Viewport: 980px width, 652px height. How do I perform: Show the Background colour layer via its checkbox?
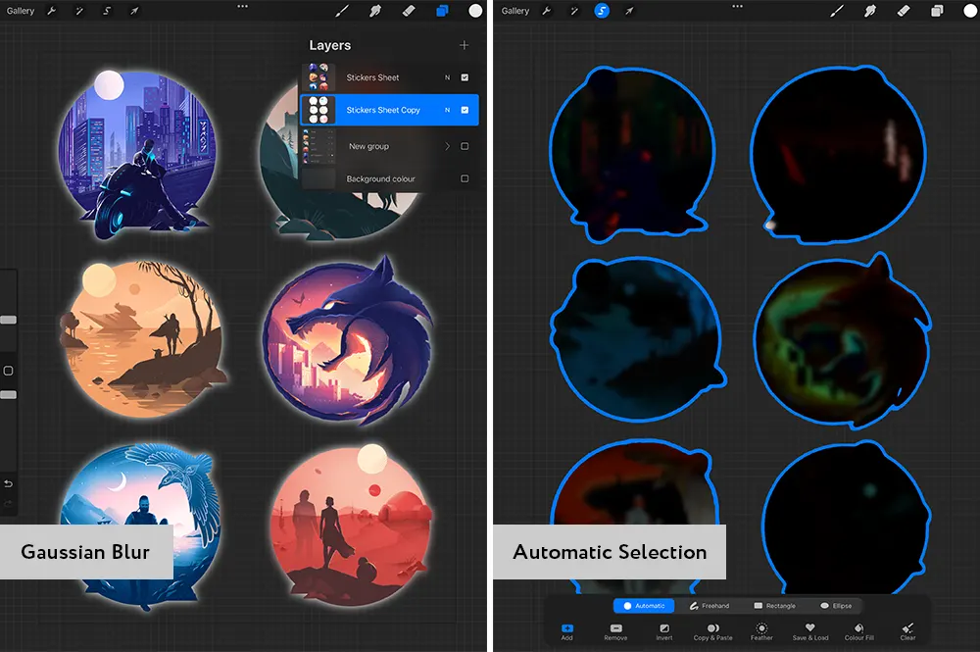pyautogui.click(x=465, y=178)
